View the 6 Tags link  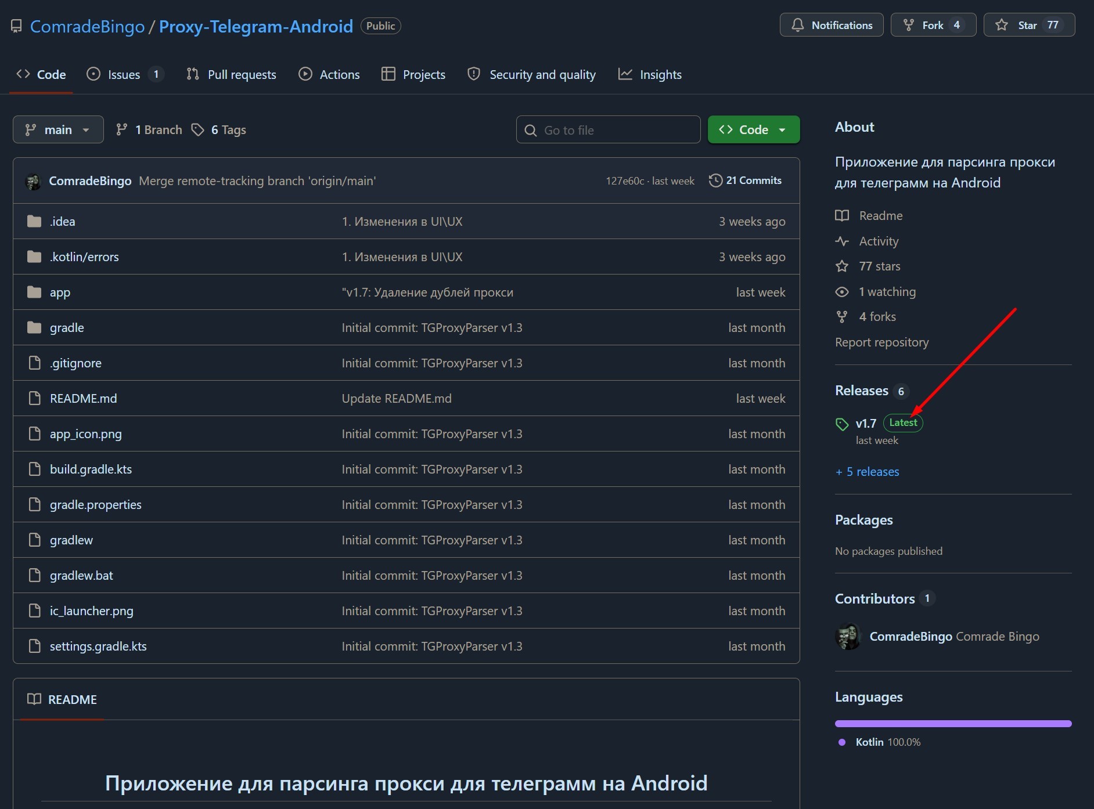[219, 130]
